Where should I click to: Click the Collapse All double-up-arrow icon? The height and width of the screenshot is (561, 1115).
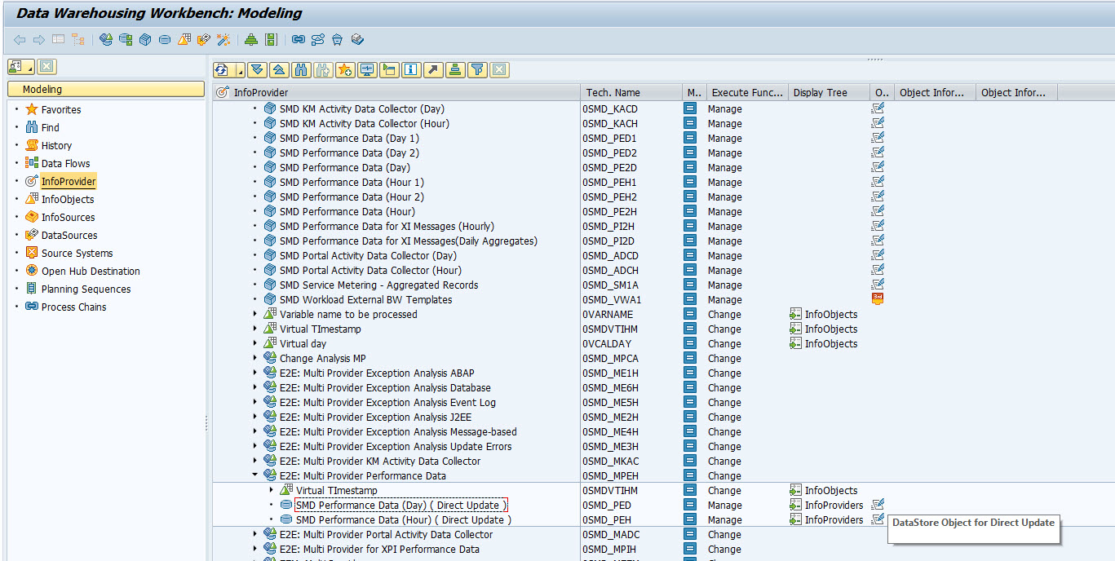pos(279,70)
